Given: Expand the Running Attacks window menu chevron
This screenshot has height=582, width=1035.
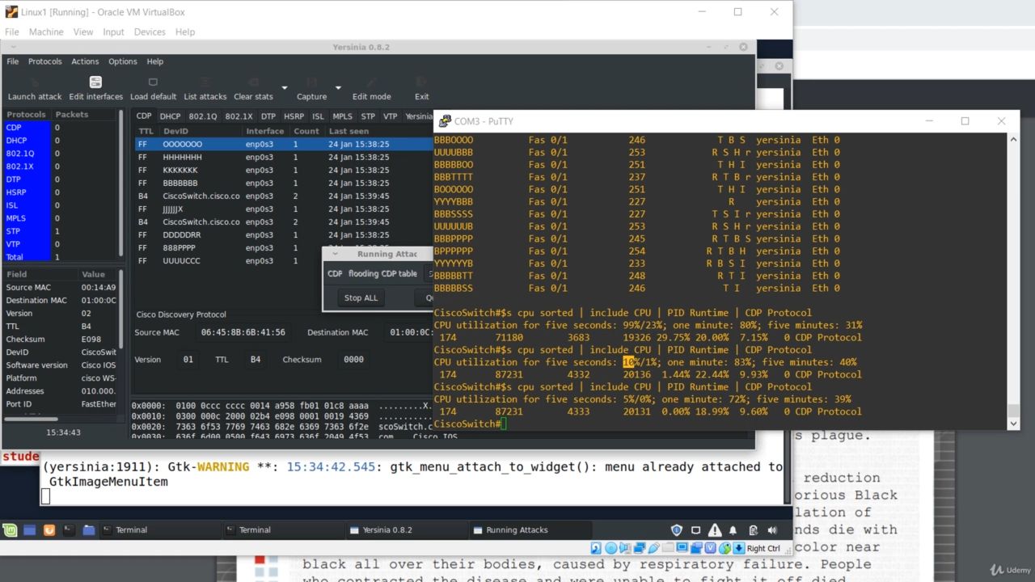Looking at the screenshot, I should 335,254.
